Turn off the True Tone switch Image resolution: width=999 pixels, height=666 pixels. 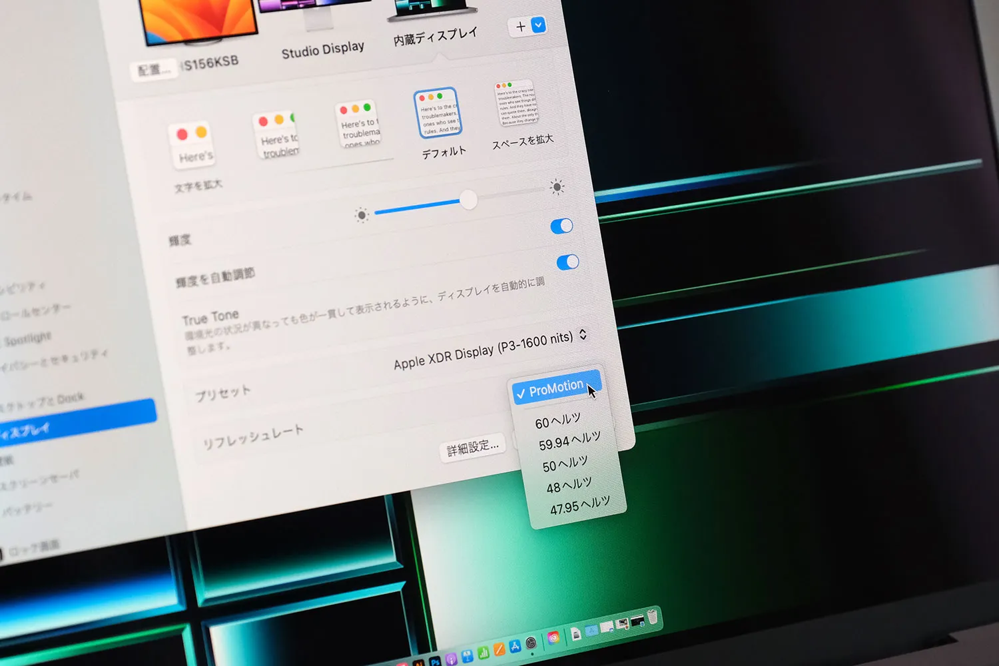(567, 262)
